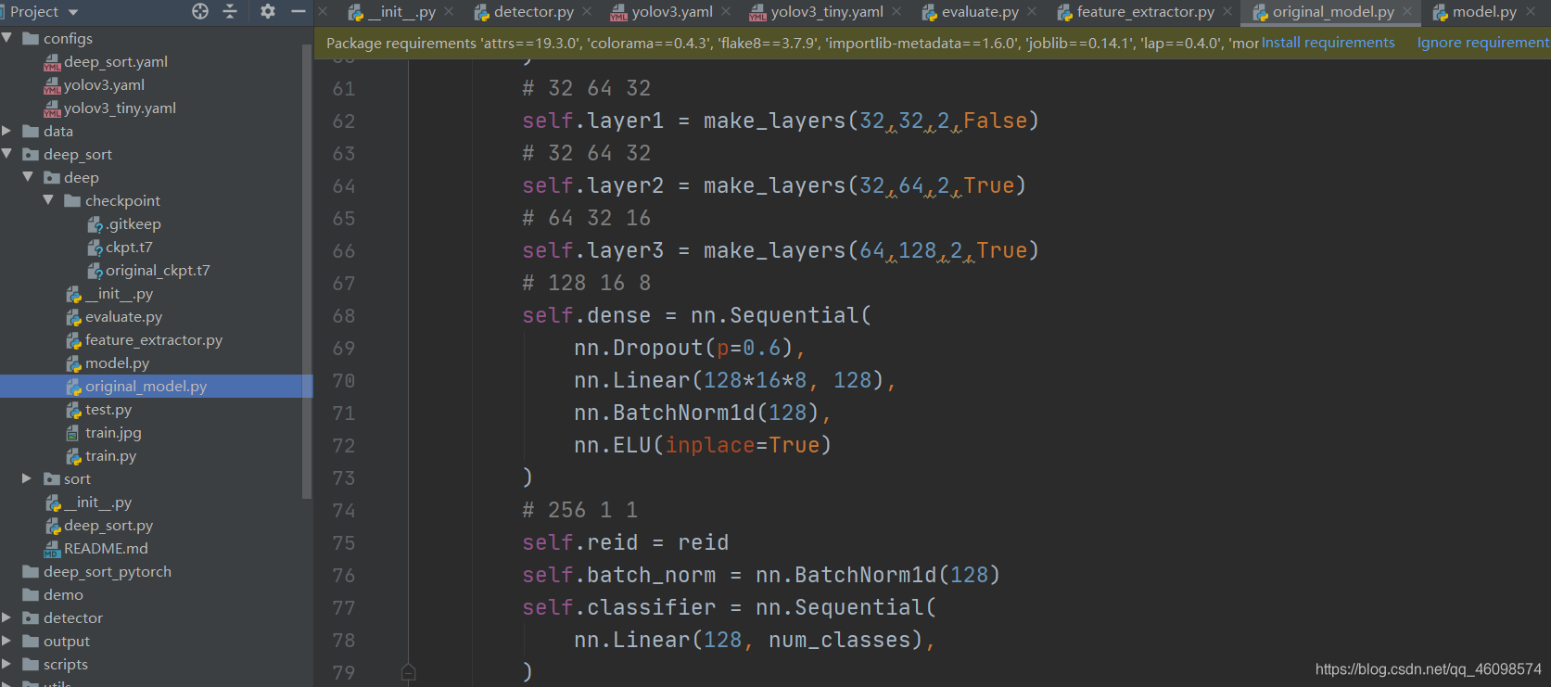Close the feature_extractor.py tab
Image resolution: width=1551 pixels, height=687 pixels.
(x=1227, y=11)
